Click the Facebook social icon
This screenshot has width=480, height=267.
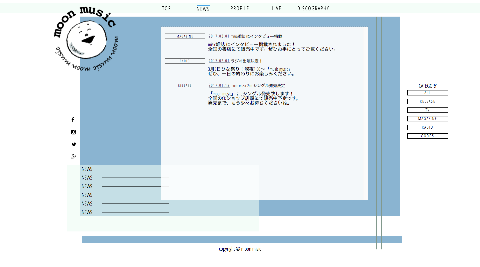pyautogui.click(x=73, y=120)
